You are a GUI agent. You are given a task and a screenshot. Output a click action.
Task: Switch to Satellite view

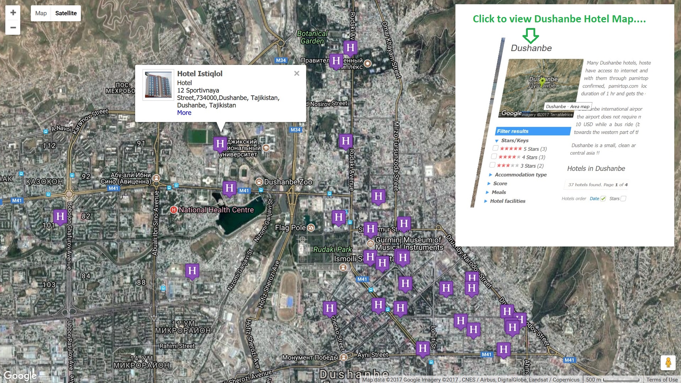66,13
